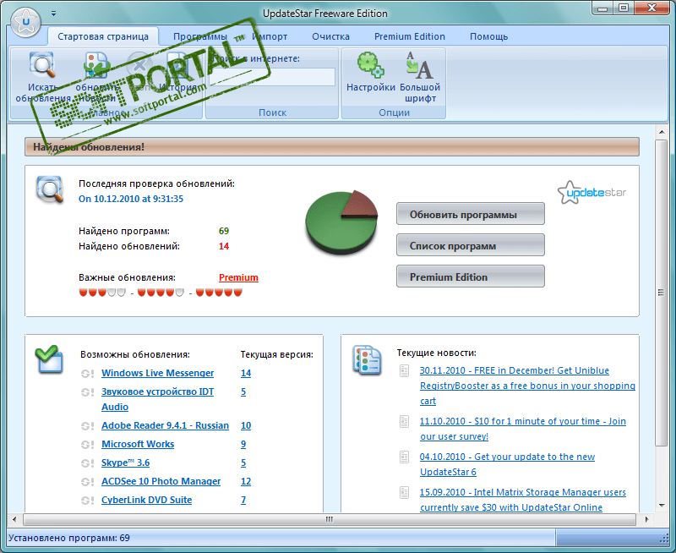Screen dimensions: 676x553
Task: Click document icon beside 15.09.2010 news
Action: coord(405,492)
